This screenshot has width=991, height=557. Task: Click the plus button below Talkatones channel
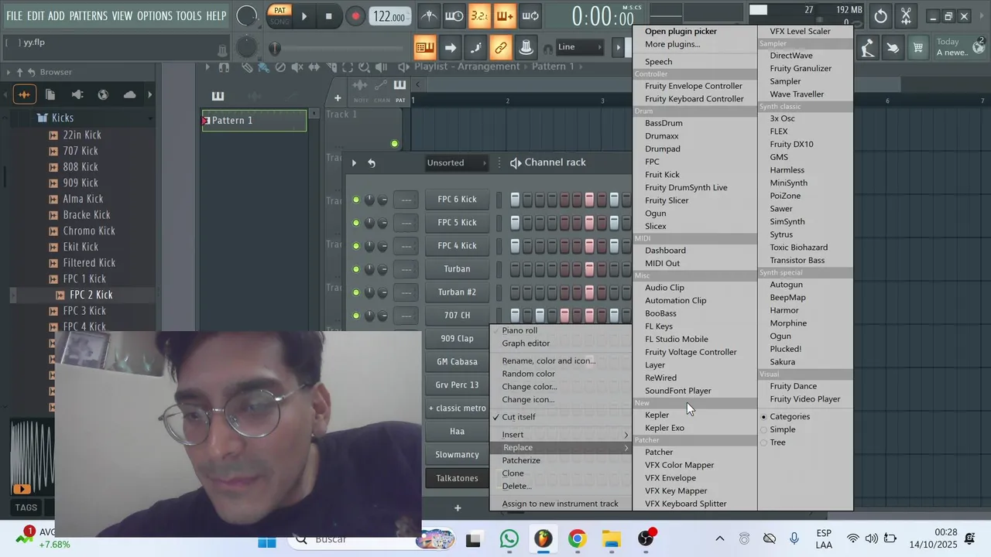pyautogui.click(x=458, y=508)
